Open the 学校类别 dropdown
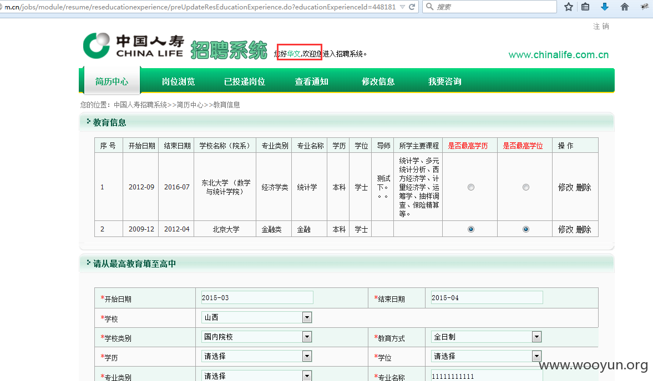 click(256, 337)
